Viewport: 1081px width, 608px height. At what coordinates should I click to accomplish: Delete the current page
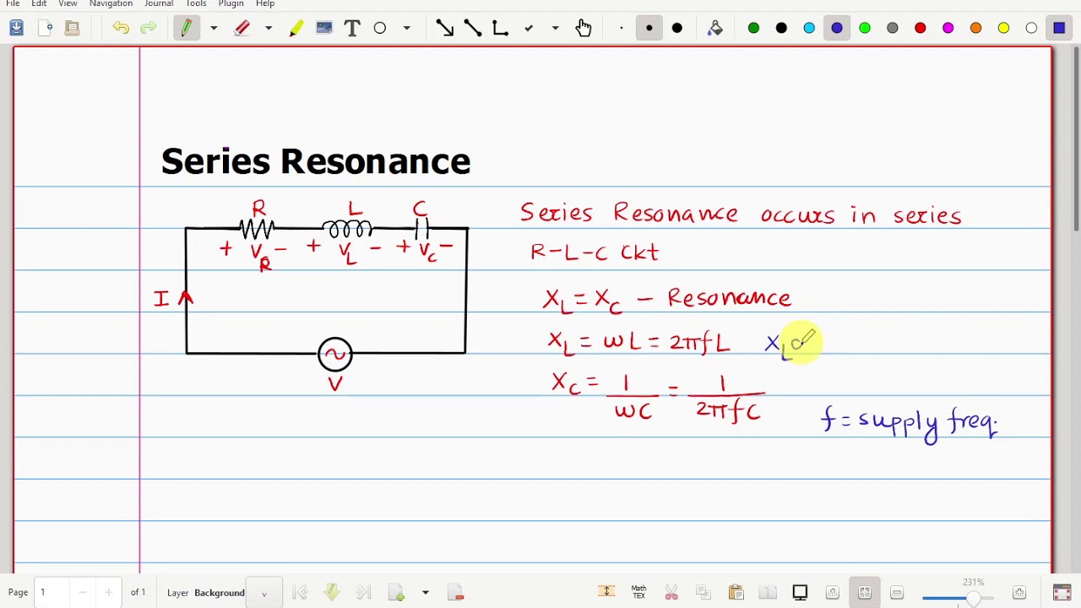coord(456,593)
